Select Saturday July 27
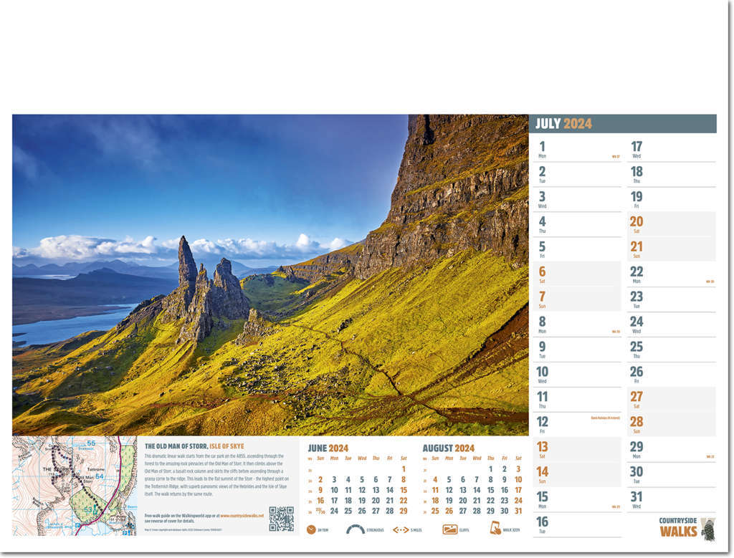Image resolution: width=734 pixels, height=558 pixels. pos(671,400)
